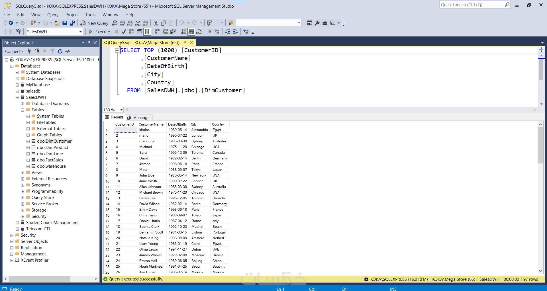Comment out the selected lines

tap(209, 32)
